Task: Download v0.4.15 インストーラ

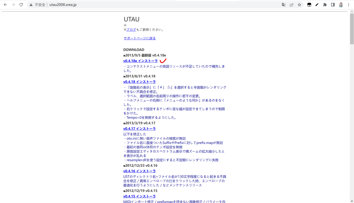Action: tap(140, 196)
